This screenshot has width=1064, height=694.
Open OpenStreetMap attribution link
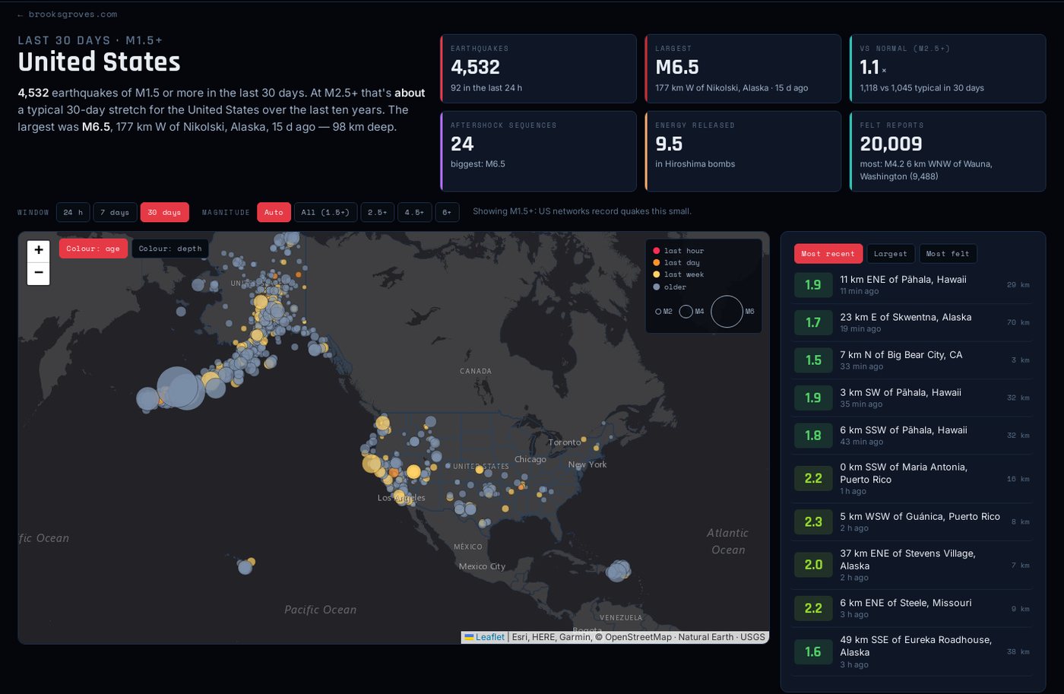click(x=638, y=637)
